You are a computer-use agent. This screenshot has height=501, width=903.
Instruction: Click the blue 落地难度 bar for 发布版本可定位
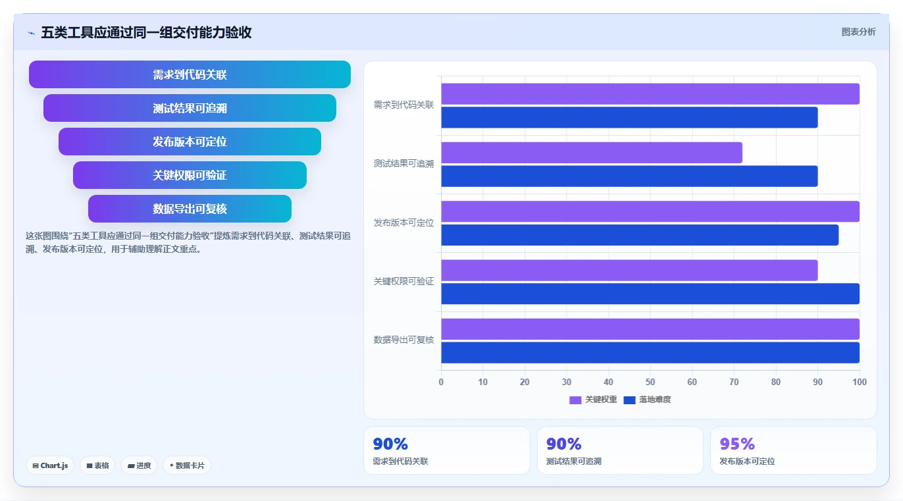640,235
